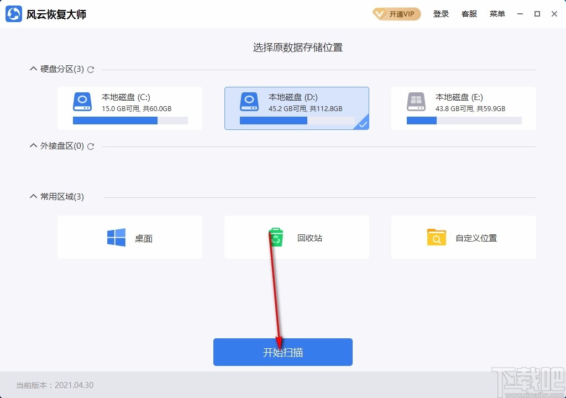
Task: Collapse the 硬盘分区(3) section
Action: point(33,70)
